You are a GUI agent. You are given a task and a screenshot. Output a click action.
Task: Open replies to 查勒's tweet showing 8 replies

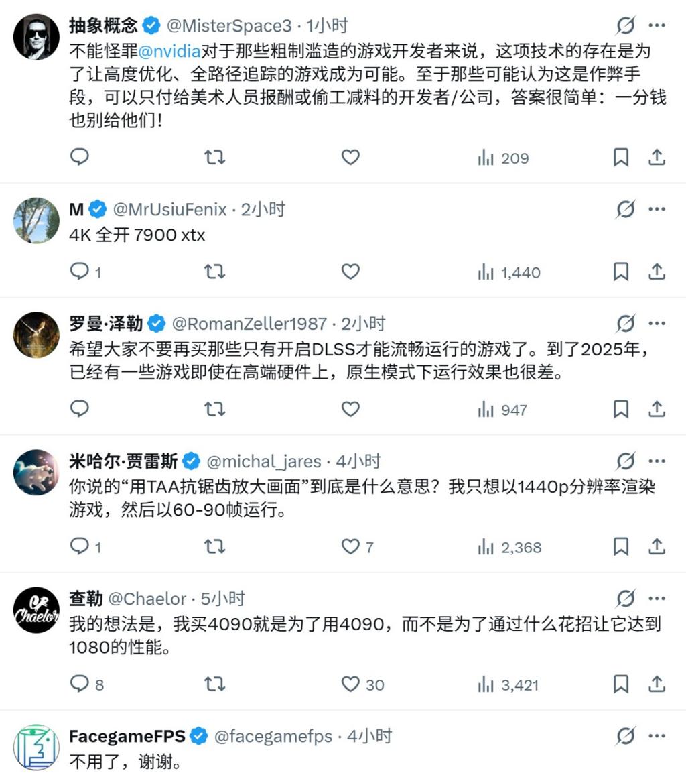coord(80,684)
